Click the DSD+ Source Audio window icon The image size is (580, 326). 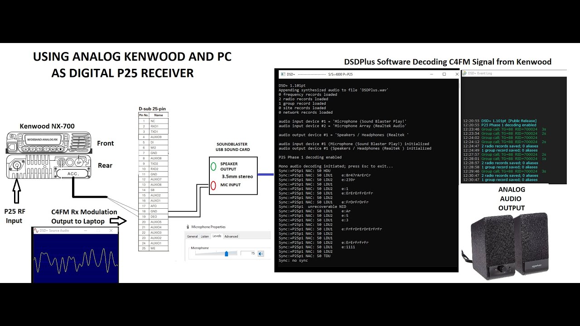36,230
